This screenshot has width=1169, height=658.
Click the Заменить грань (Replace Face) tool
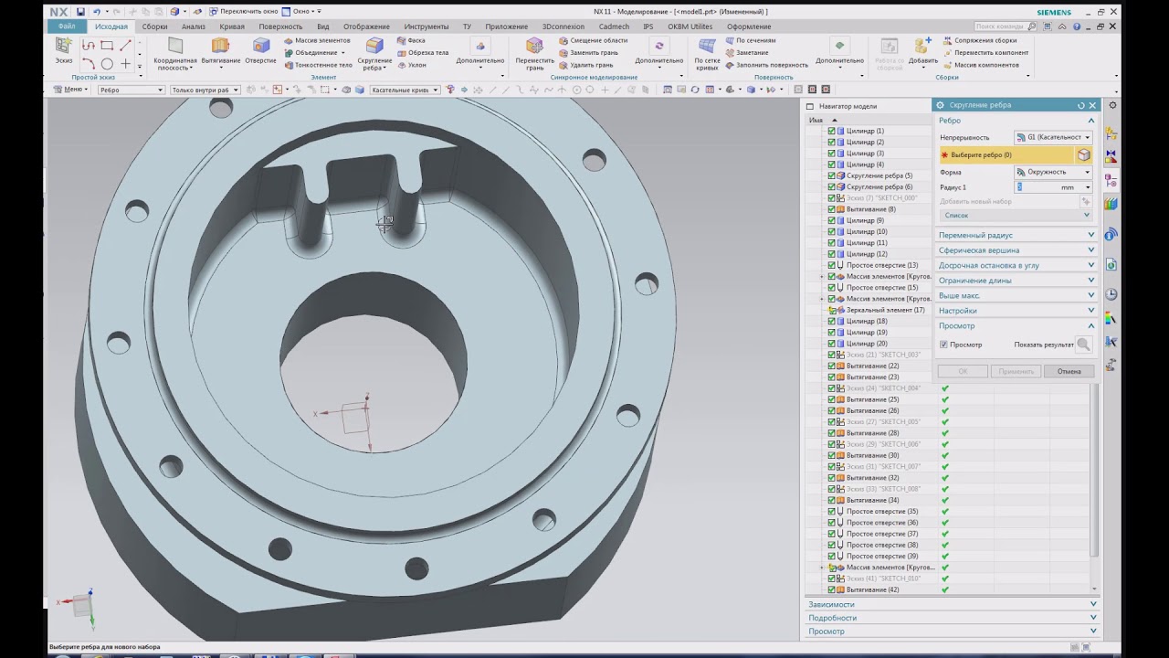tap(587, 53)
